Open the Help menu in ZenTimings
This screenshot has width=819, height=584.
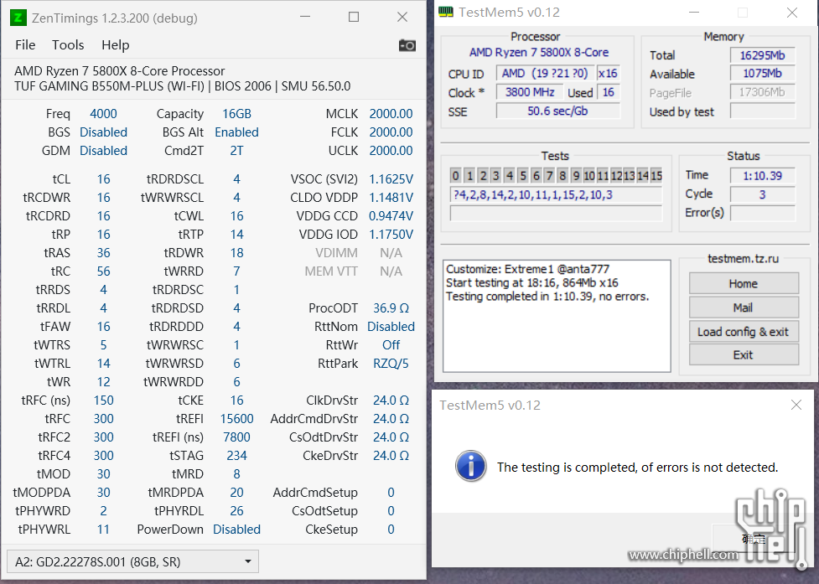coord(116,45)
